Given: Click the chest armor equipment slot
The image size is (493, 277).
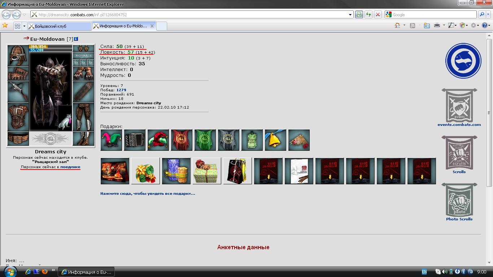Looking at the screenshot, I should pyautogui.click(x=18, y=117).
